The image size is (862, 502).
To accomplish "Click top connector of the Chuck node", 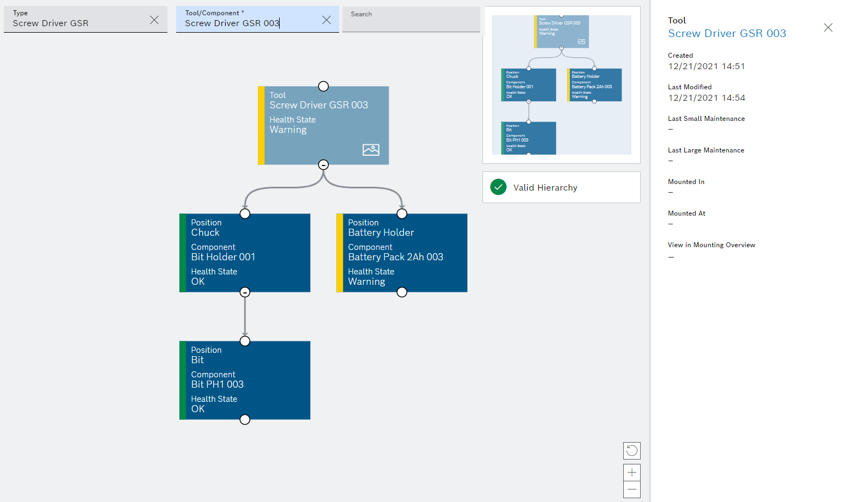I will [x=245, y=213].
